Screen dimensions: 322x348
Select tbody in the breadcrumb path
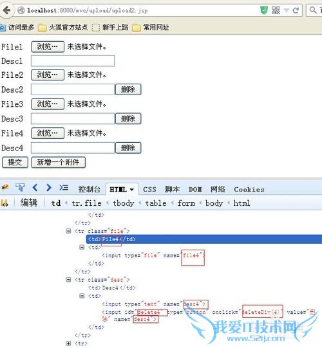coord(124,203)
